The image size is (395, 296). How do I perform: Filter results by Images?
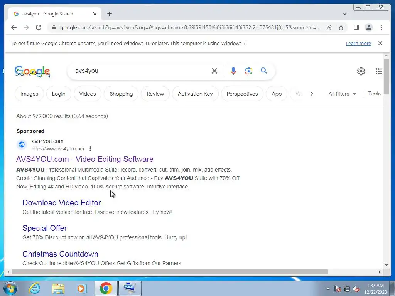point(29,94)
